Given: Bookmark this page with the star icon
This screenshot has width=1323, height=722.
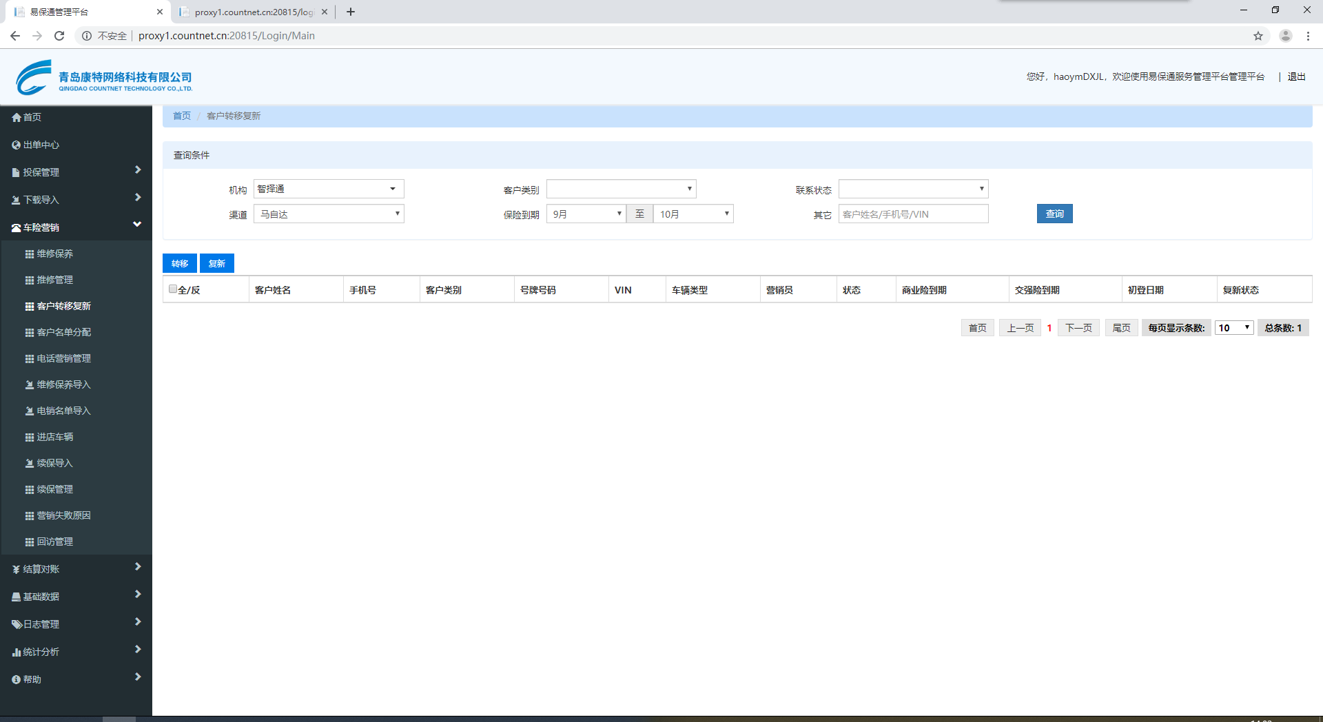Looking at the screenshot, I should pos(1258,36).
